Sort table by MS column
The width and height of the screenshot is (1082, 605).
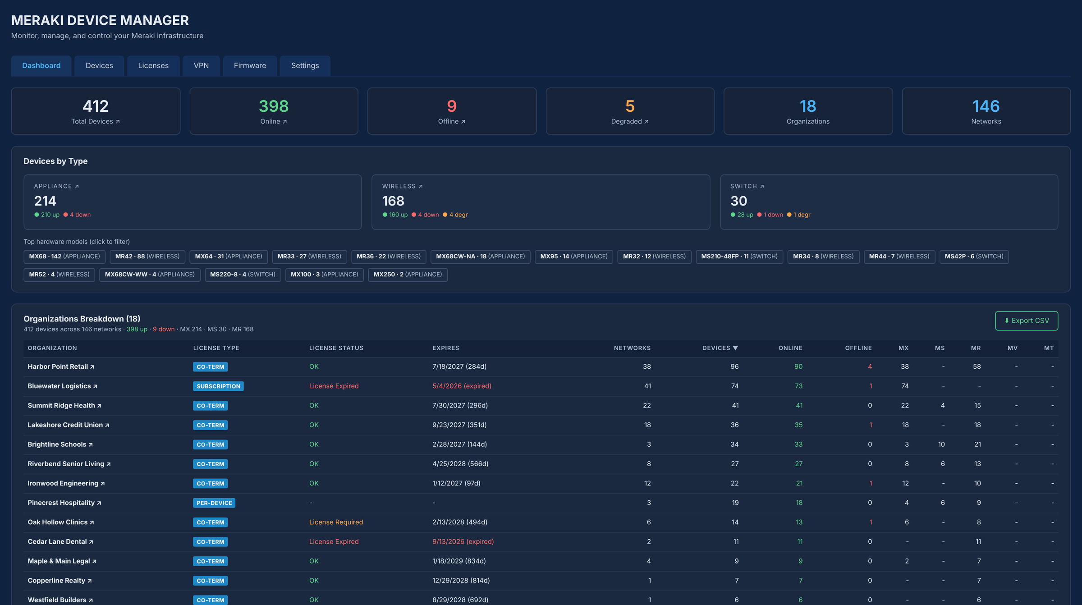[x=940, y=348]
